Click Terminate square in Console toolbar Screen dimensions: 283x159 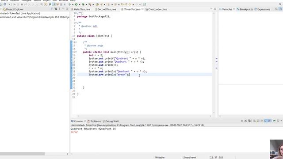tap(242, 121)
